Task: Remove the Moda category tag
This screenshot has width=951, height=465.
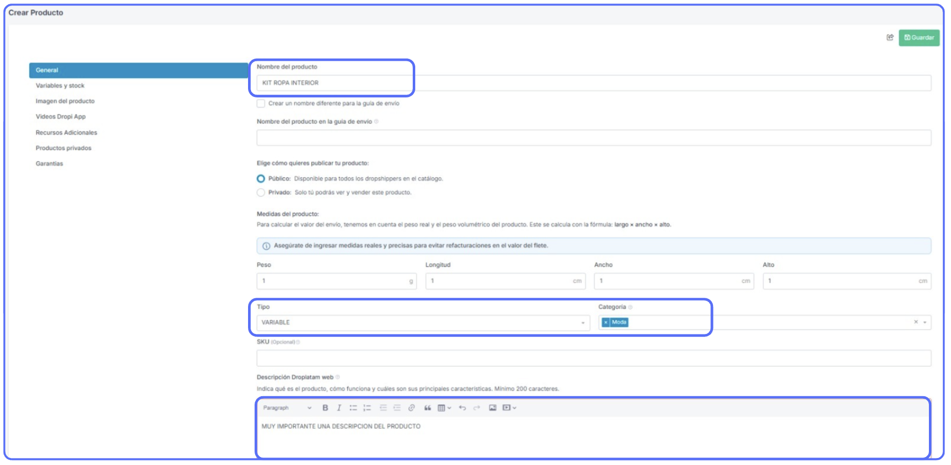Action: tap(606, 322)
